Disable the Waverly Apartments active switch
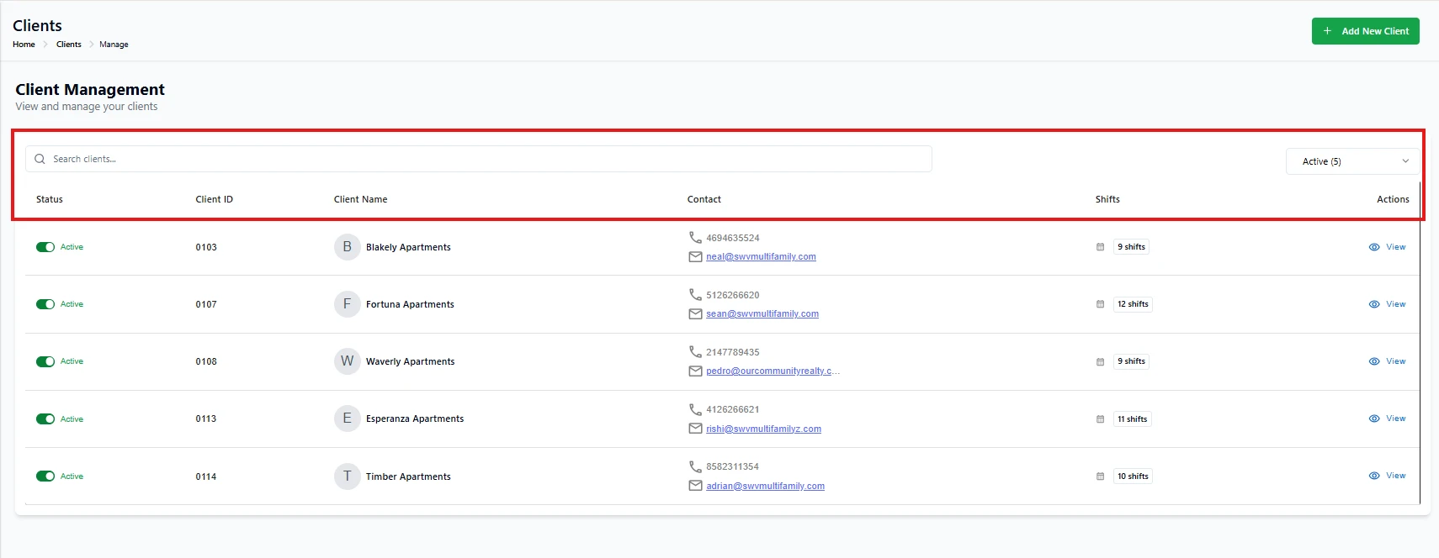The height and width of the screenshot is (558, 1439). [x=45, y=361]
